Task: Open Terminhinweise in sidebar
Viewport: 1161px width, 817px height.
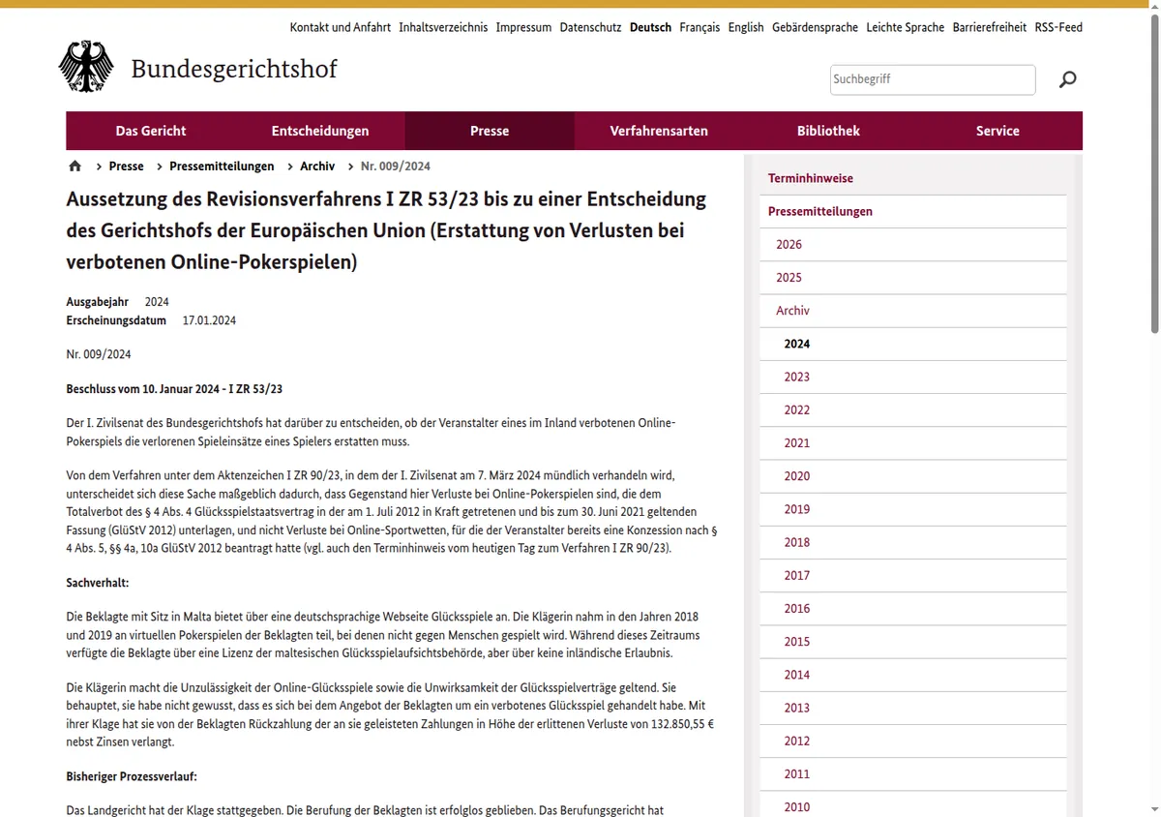Action: pyautogui.click(x=913, y=178)
